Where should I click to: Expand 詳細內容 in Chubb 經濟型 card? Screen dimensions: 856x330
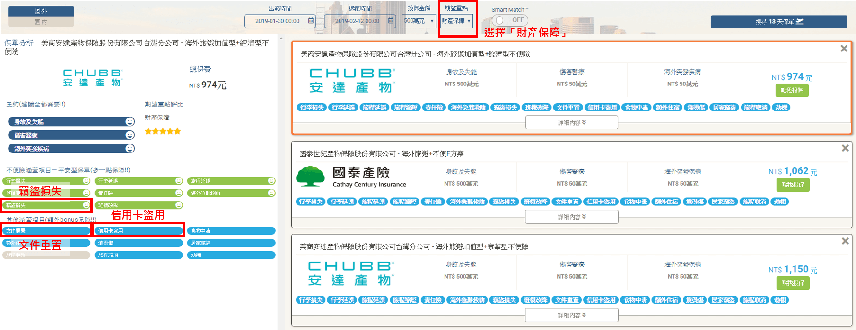pos(572,122)
